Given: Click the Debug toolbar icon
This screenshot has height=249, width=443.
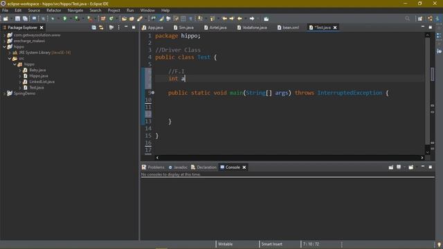Looking at the screenshot, I should (53, 19).
